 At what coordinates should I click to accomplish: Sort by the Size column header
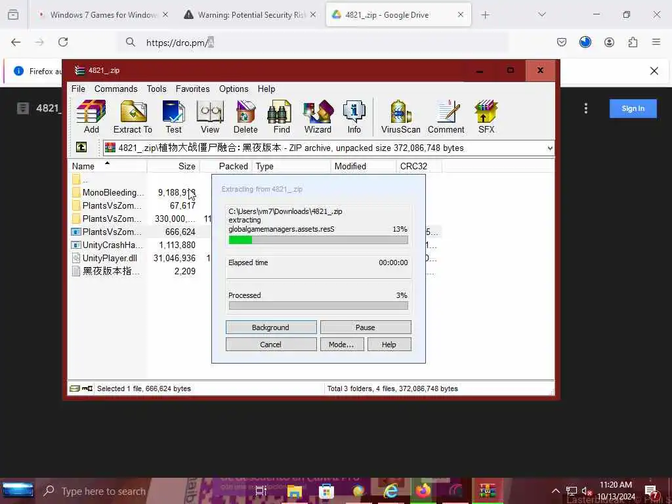click(173, 166)
